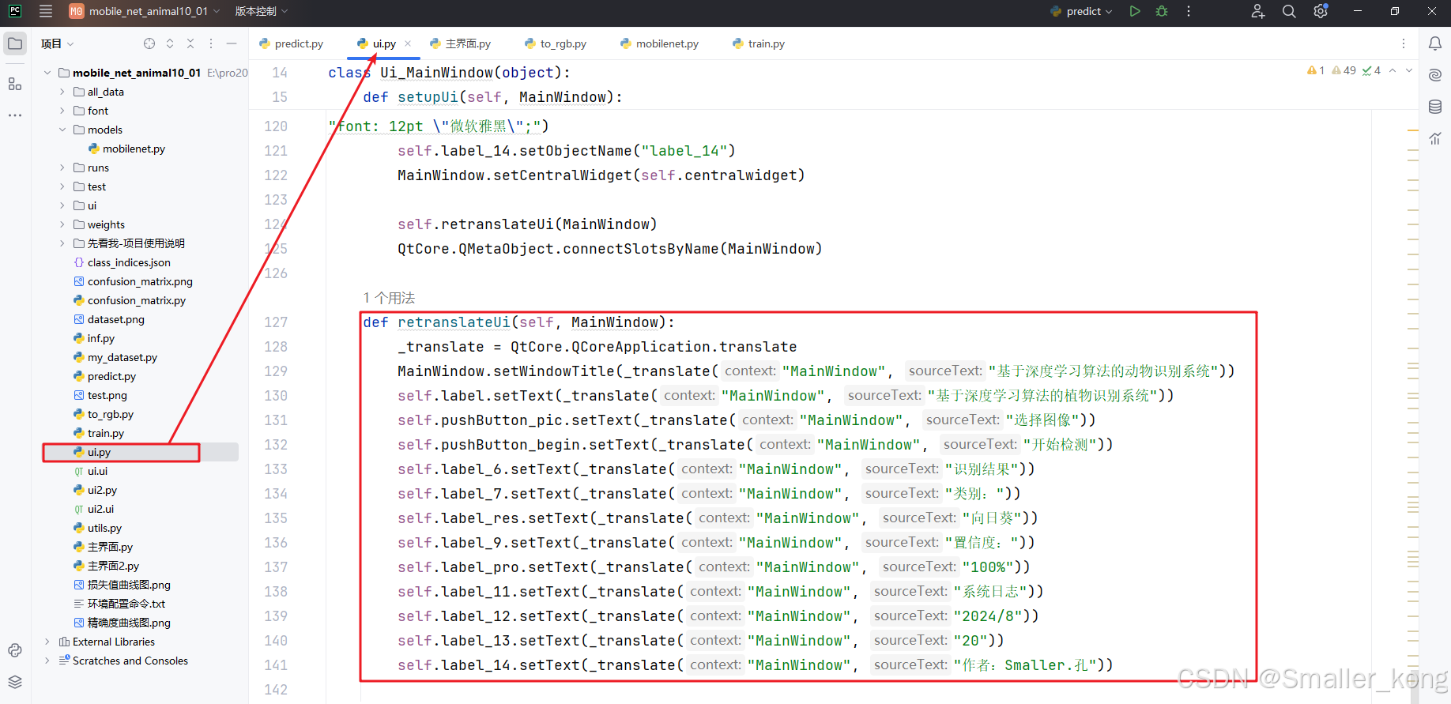Image resolution: width=1451 pixels, height=704 pixels.
Task: Switch to the to_rgb.py tab
Action: click(x=556, y=43)
